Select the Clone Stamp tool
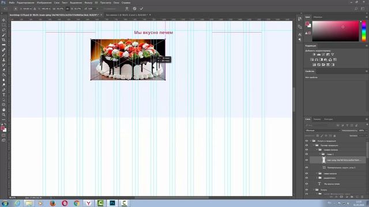The width and height of the screenshot is (369, 207). click(3, 60)
